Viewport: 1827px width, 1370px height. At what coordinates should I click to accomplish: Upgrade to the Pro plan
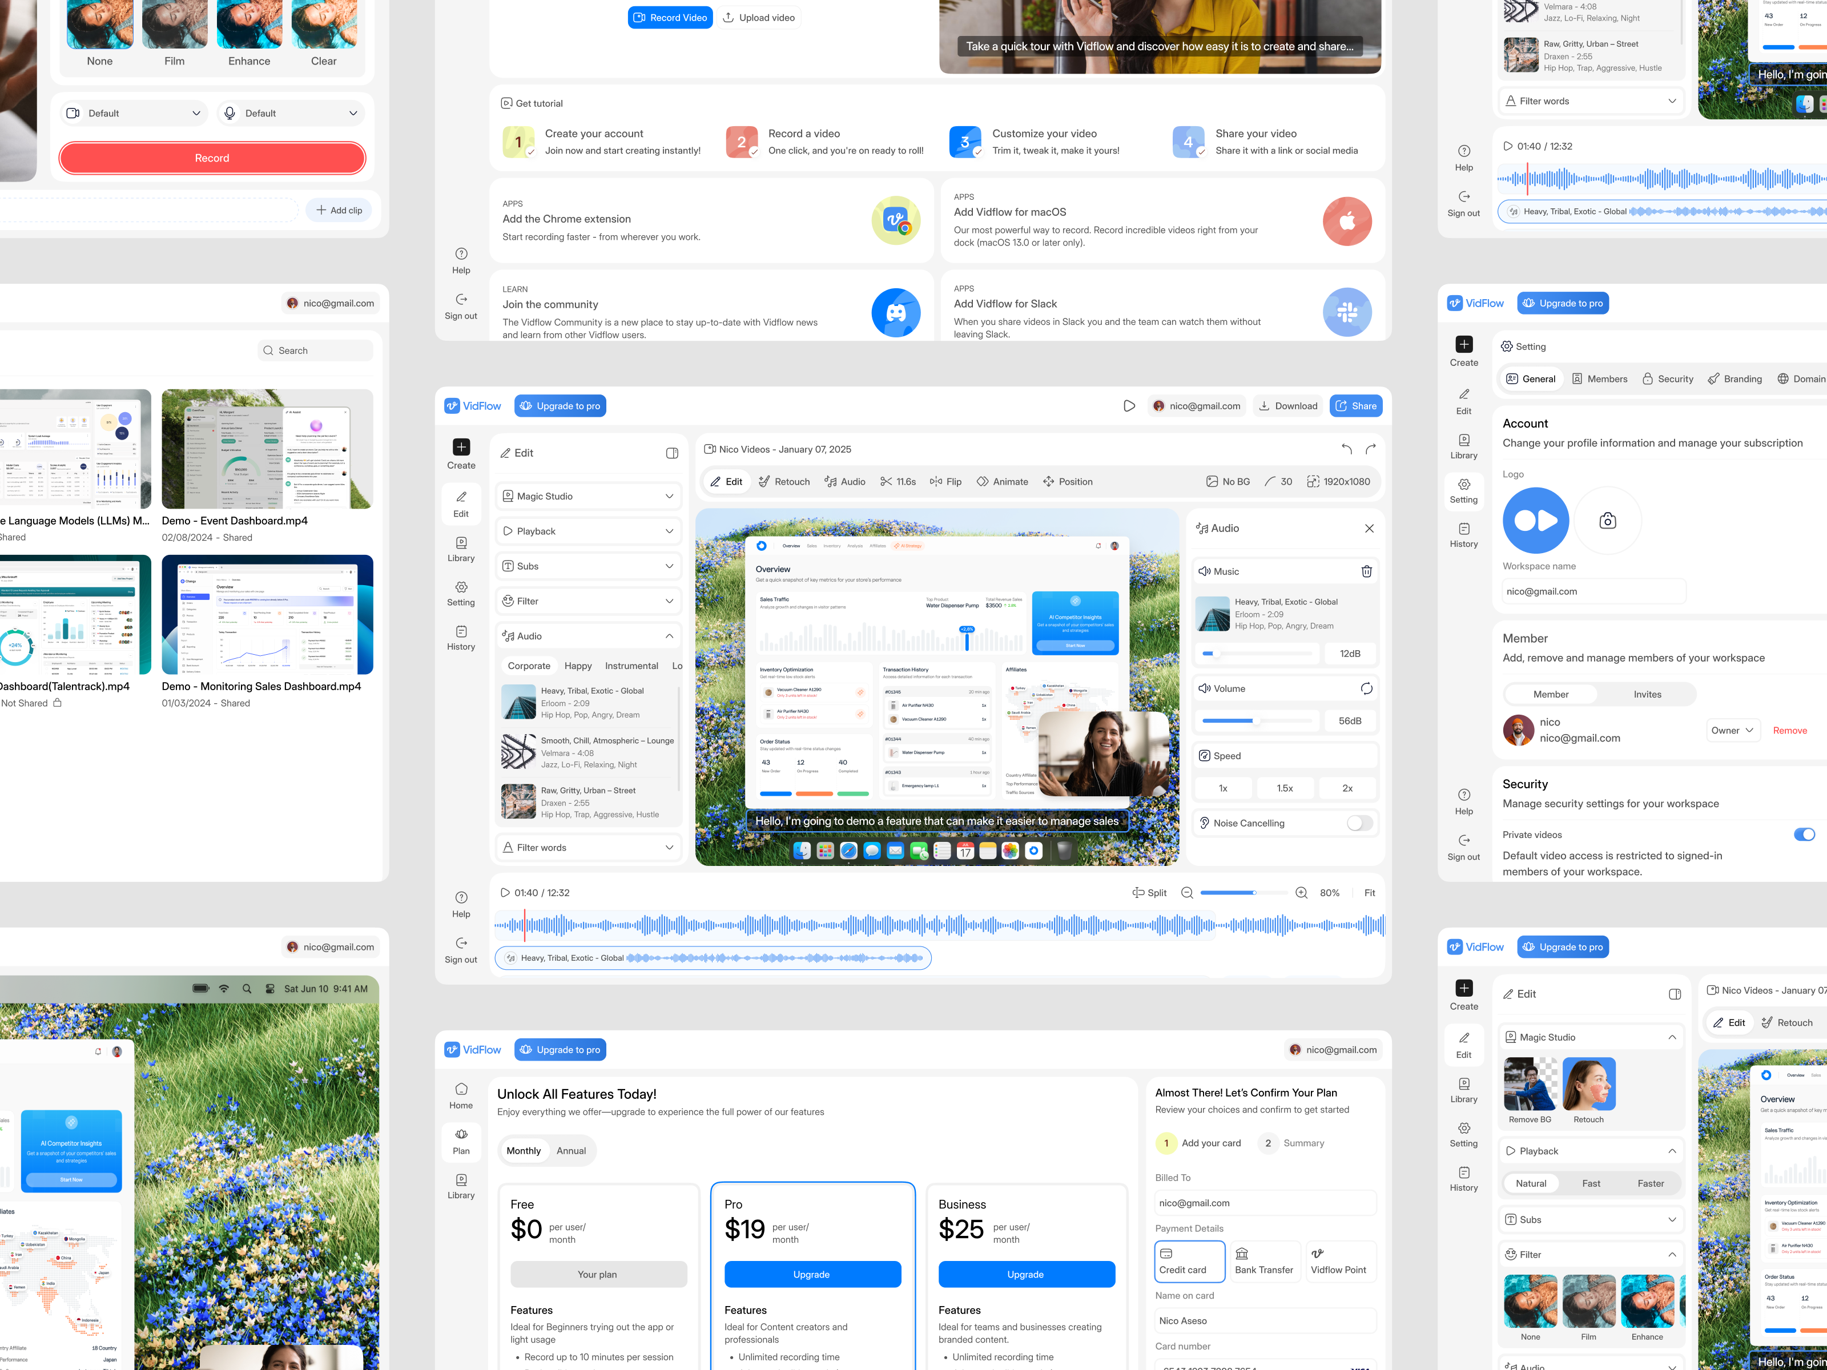click(813, 1274)
